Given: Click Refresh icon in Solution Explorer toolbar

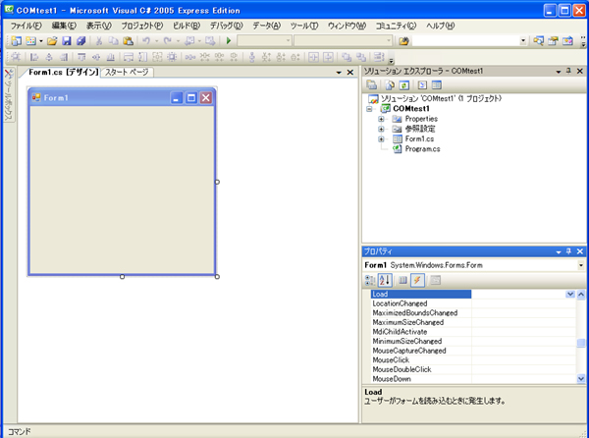Looking at the screenshot, I should (404, 85).
